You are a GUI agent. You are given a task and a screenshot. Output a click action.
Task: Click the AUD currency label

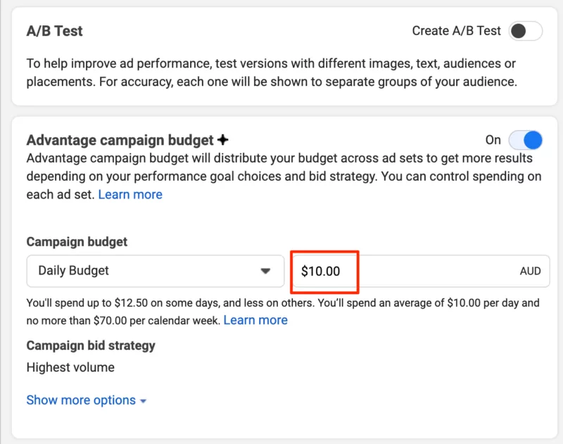(531, 271)
